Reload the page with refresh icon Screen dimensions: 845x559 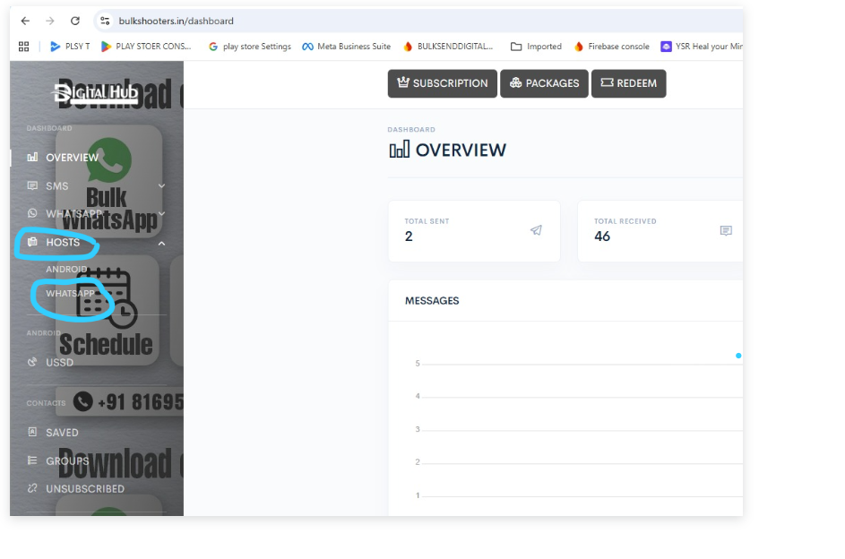74,21
